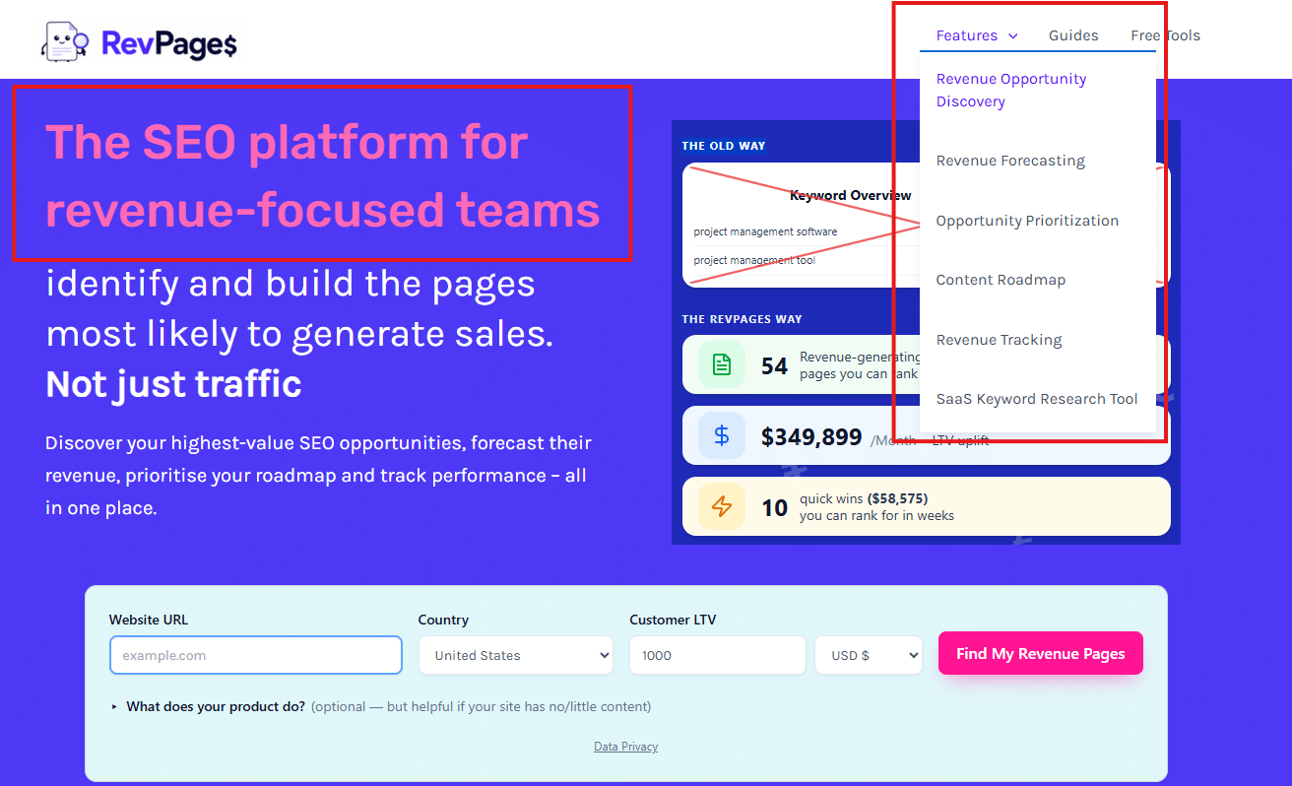Click the 'Not just traffic' text

173,385
